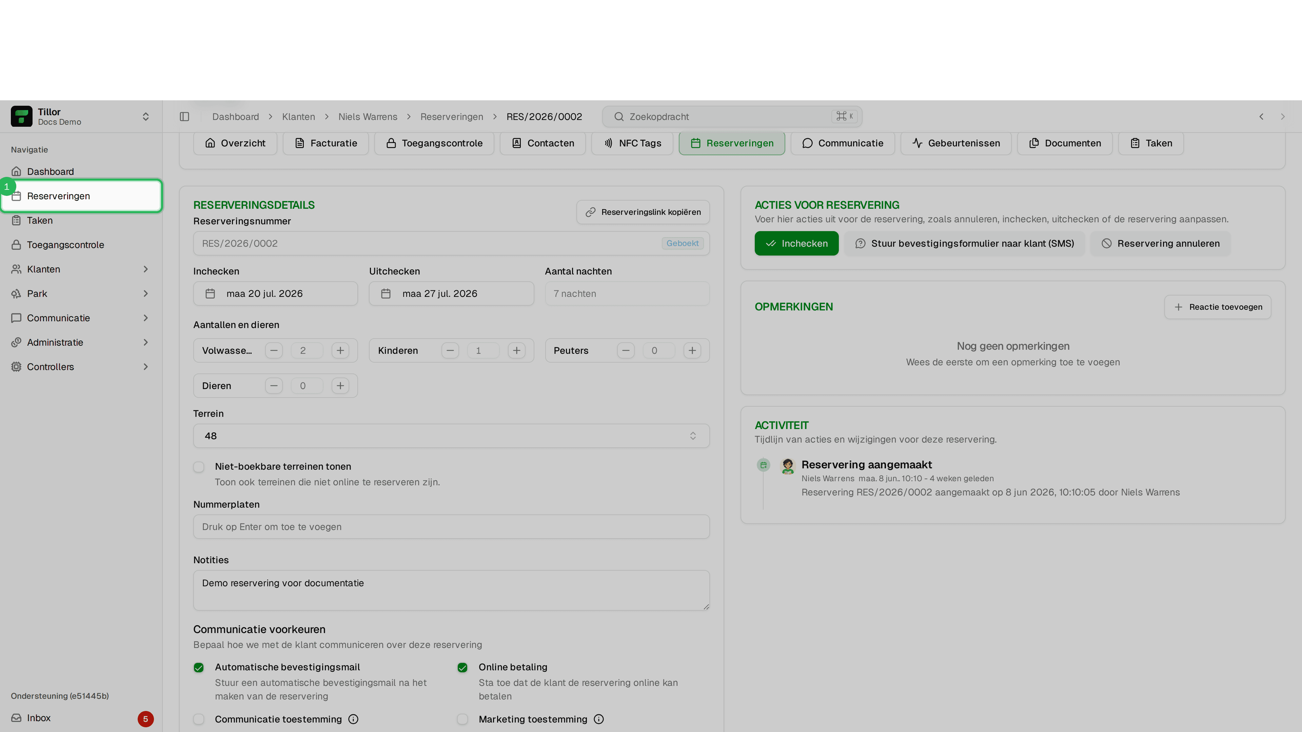The width and height of the screenshot is (1302, 732).
Task: Open the Inbox in the sidebar
Action: 81,718
